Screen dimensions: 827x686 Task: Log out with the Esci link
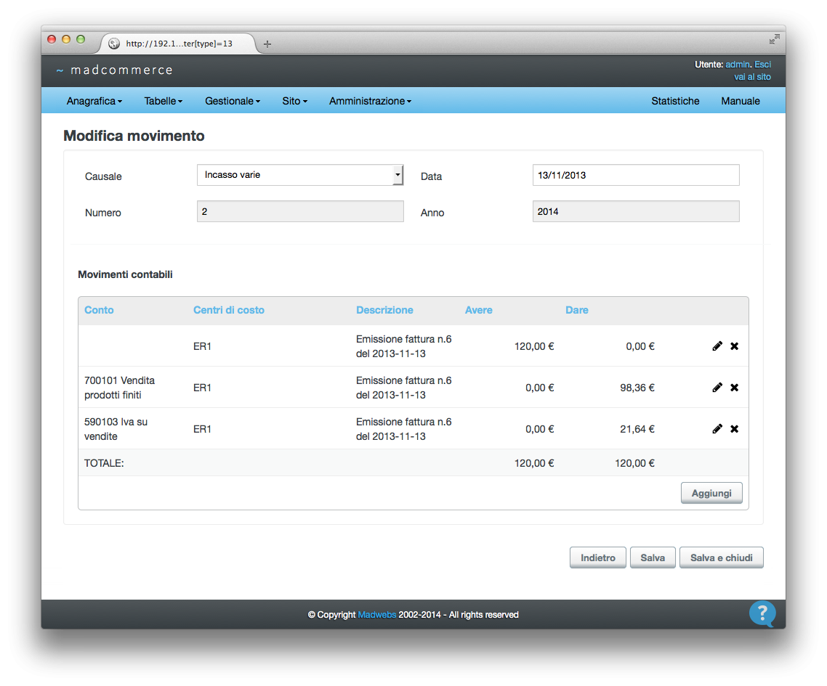point(762,65)
